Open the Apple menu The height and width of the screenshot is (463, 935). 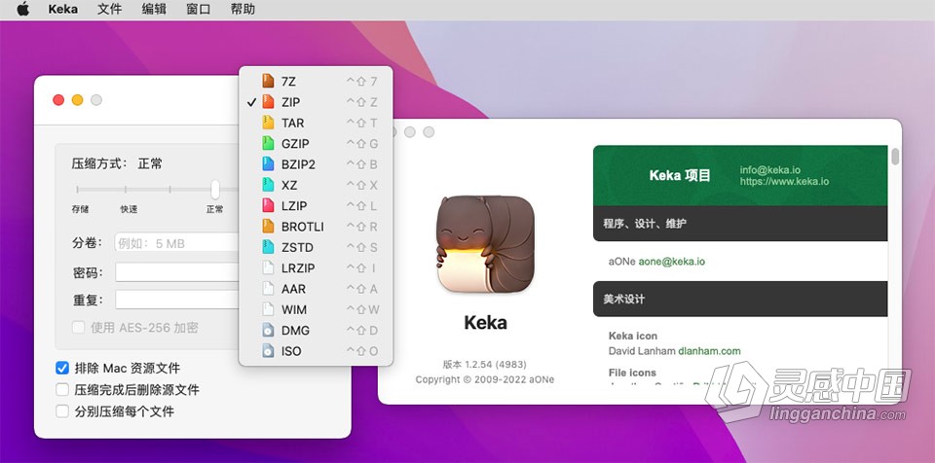tap(22, 10)
